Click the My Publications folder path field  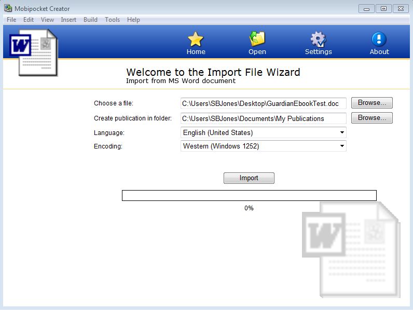pos(264,118)
